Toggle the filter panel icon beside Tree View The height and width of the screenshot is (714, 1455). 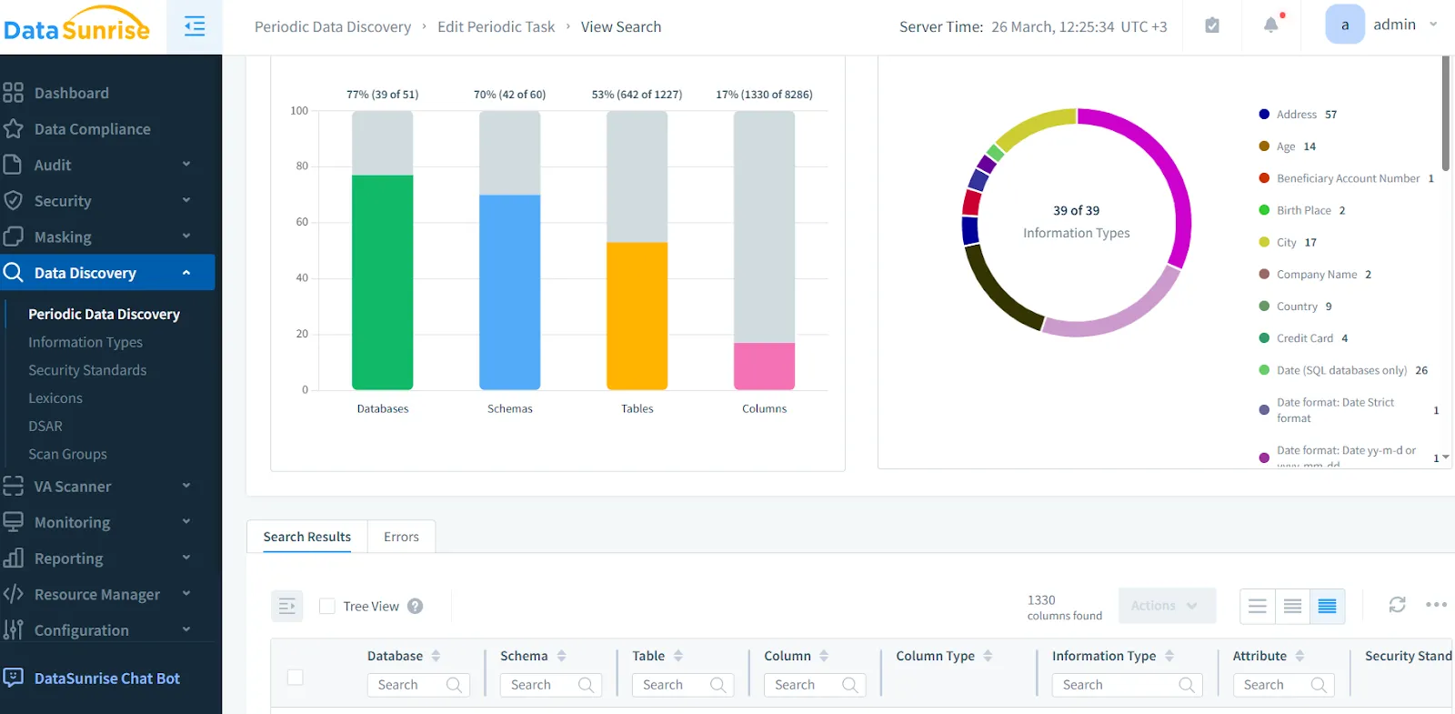(x=286, y=606)
